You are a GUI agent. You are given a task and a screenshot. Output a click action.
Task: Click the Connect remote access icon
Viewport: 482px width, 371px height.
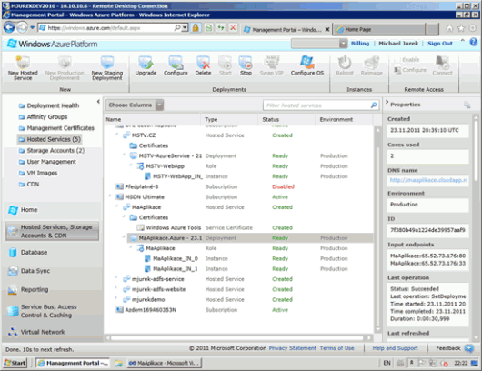[442, 63]
